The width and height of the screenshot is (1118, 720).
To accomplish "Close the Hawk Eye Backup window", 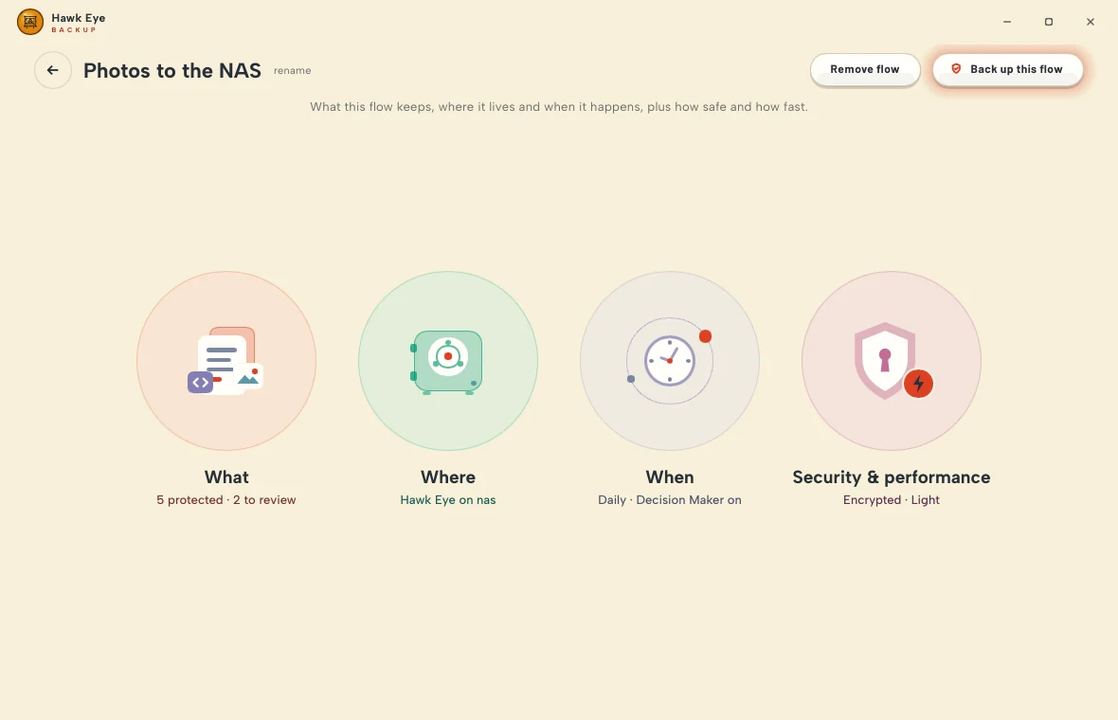I will (x=1091, y=22).
